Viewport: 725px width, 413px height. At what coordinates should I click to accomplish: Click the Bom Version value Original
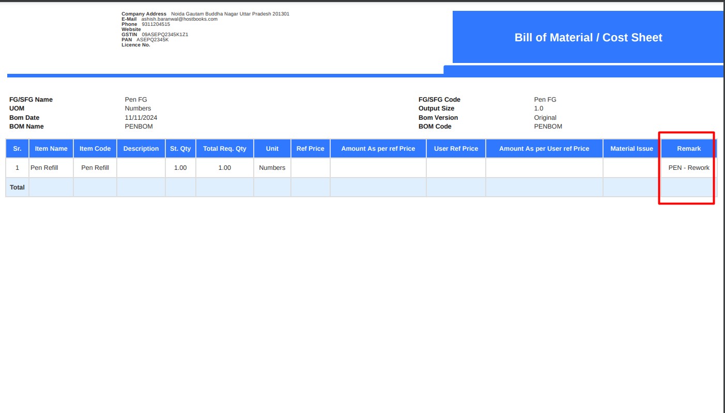pos(545,118)
